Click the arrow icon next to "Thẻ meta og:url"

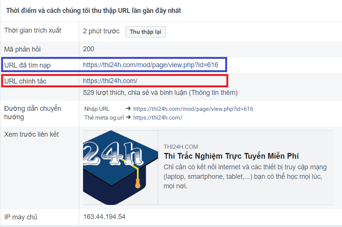pyautogui.click(x=129, y=118)
